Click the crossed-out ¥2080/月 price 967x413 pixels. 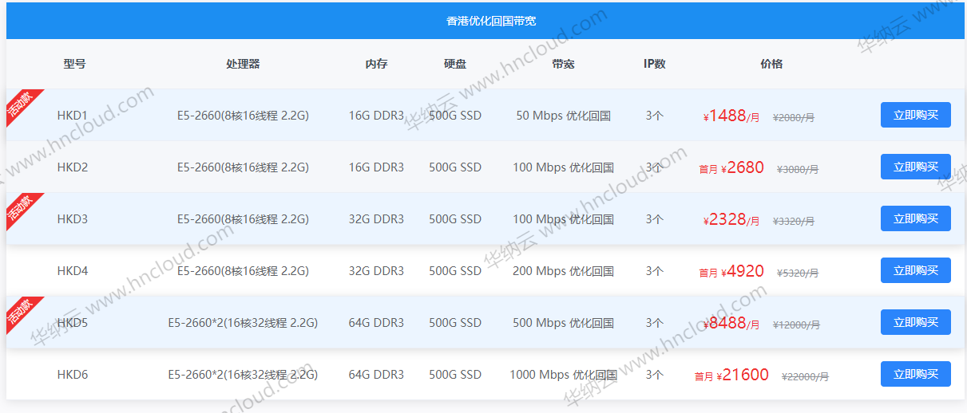pyautogui.click(x=794, y=117)
